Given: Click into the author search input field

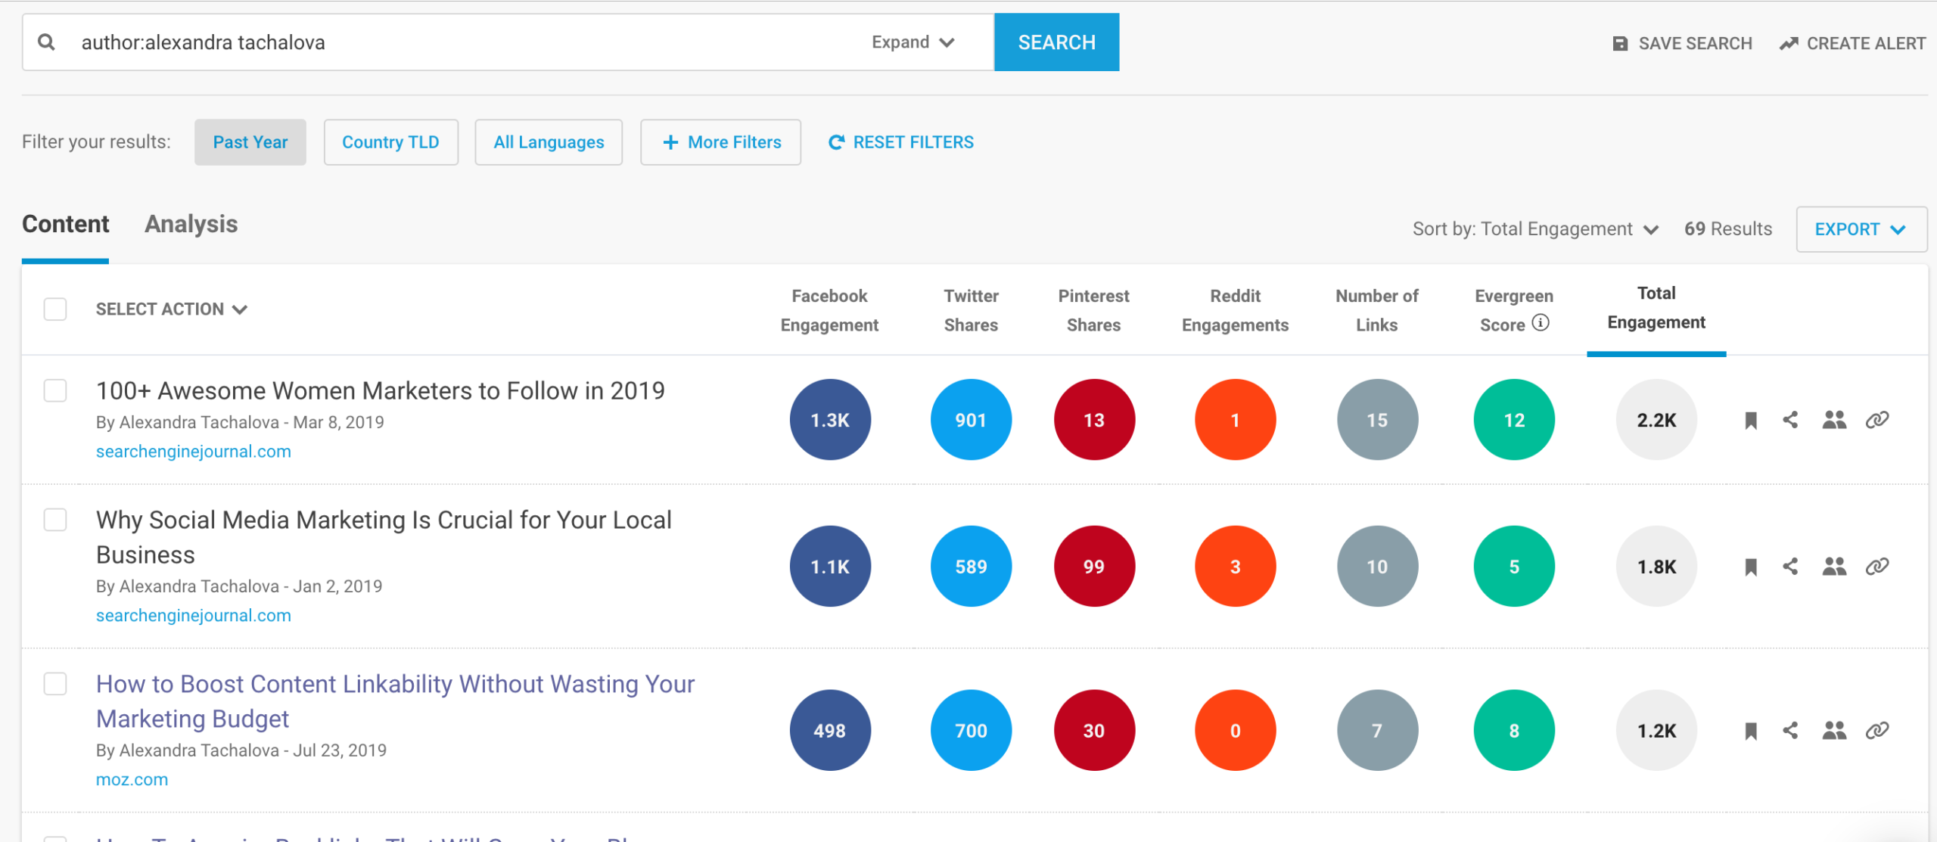Looking at the screenshot, I should pyautogui.click(x=454, y=42).
